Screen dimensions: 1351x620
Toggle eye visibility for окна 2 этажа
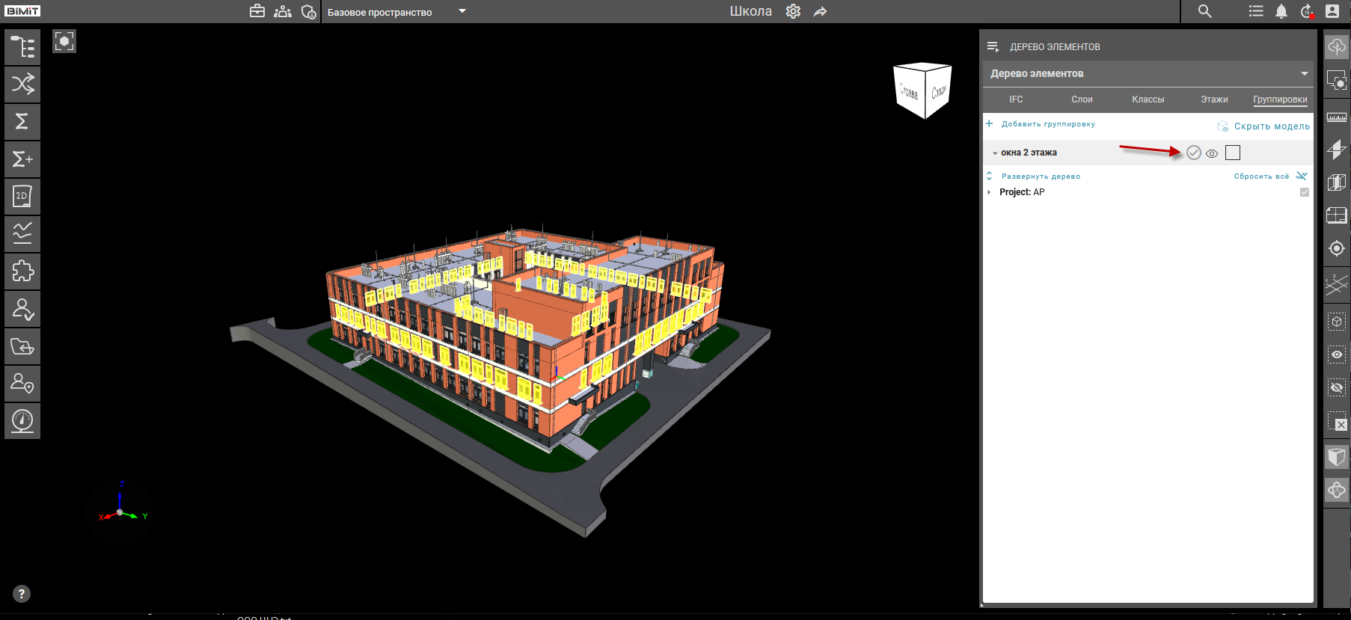click(x=1212, y=153)
